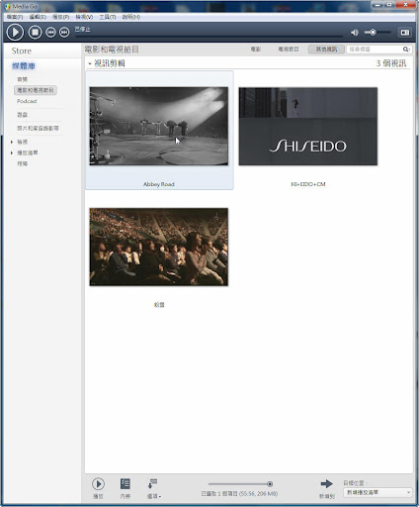The height and width of the screenshot is (507, 419).
Task: Skip to the previous track
Action: [x=50, y=33]
